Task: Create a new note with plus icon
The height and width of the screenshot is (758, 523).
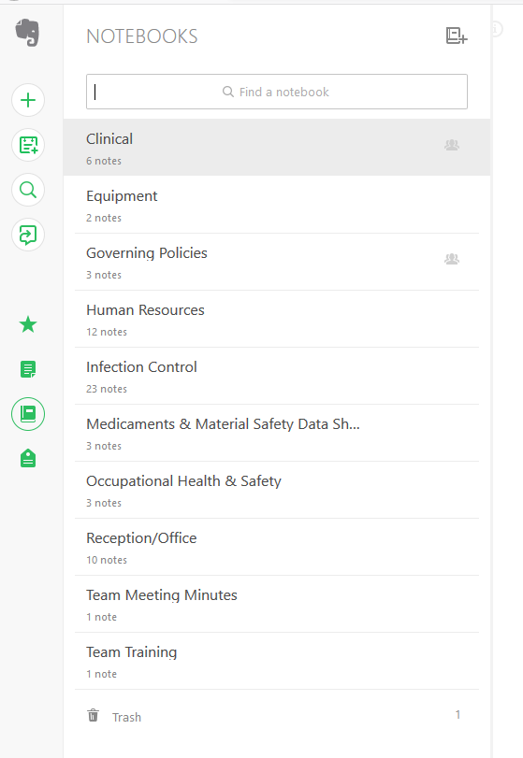Action: pos(28,100)
